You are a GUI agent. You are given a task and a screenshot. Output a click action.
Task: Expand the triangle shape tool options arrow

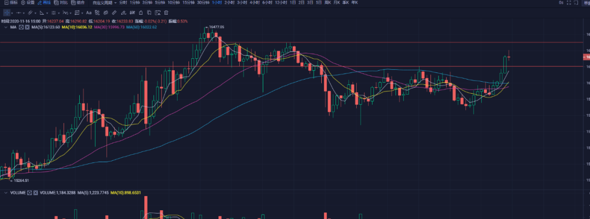pyautogui.click(x=47, y=13)
